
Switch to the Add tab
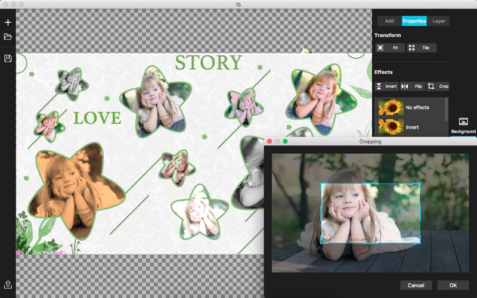click(x=389, y=21)
